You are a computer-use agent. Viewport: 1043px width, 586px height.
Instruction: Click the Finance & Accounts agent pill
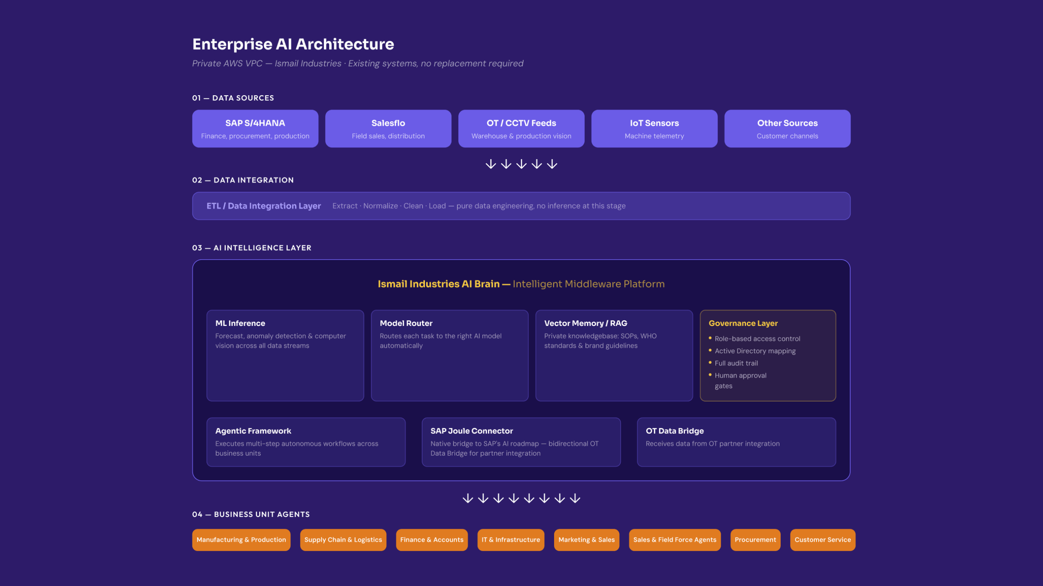(x=432, y=540)
